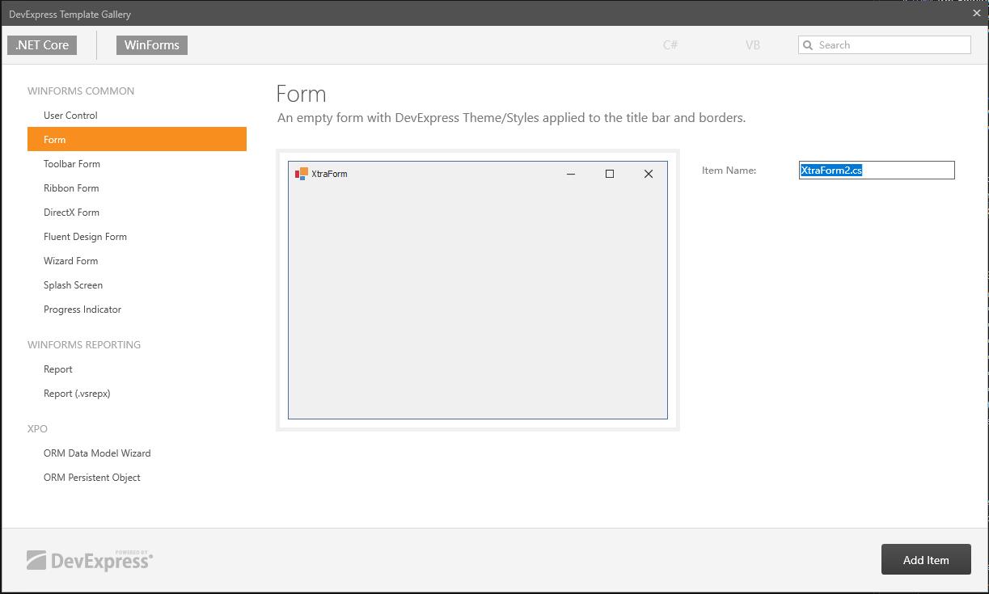Select the DirectX Form template
989x594 pixels.
(x=71, y=212)
